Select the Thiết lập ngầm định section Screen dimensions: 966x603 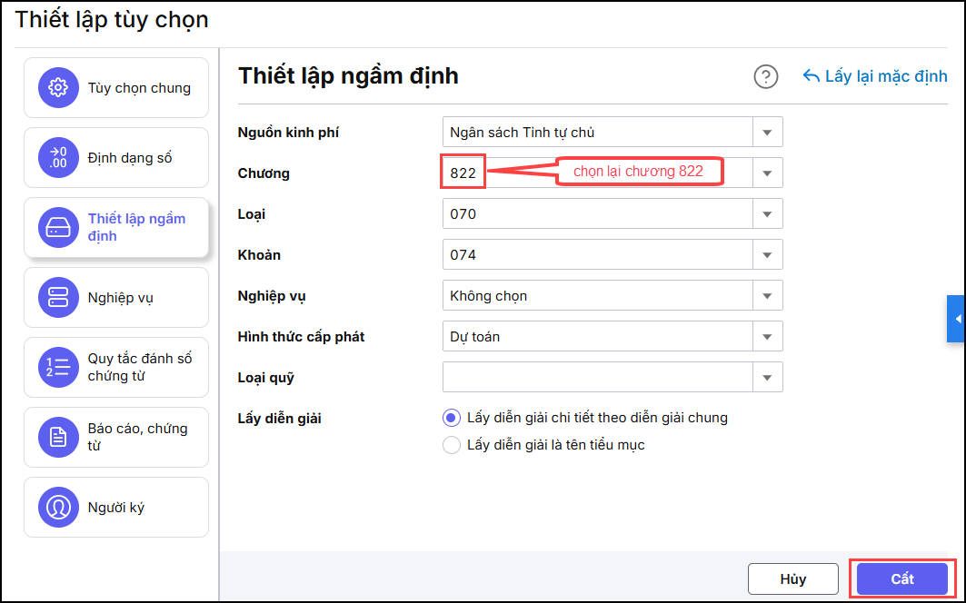point(116,227)
